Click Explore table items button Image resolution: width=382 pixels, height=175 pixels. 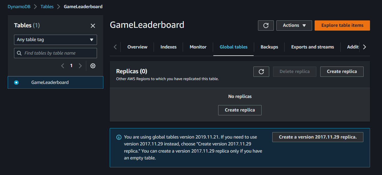pyautogui.click(x=342, y=26)
